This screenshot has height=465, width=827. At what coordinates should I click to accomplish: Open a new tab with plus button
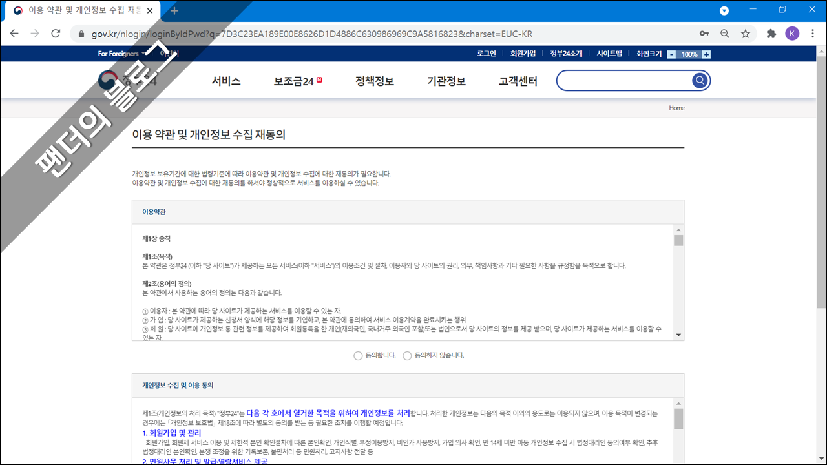pos(174,10)
